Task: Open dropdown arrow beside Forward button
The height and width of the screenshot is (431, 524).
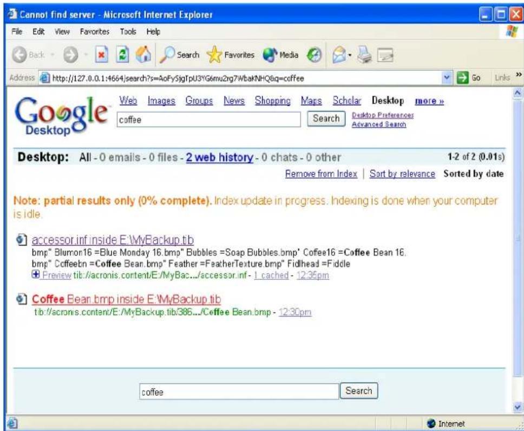Action: coord(85,55)
